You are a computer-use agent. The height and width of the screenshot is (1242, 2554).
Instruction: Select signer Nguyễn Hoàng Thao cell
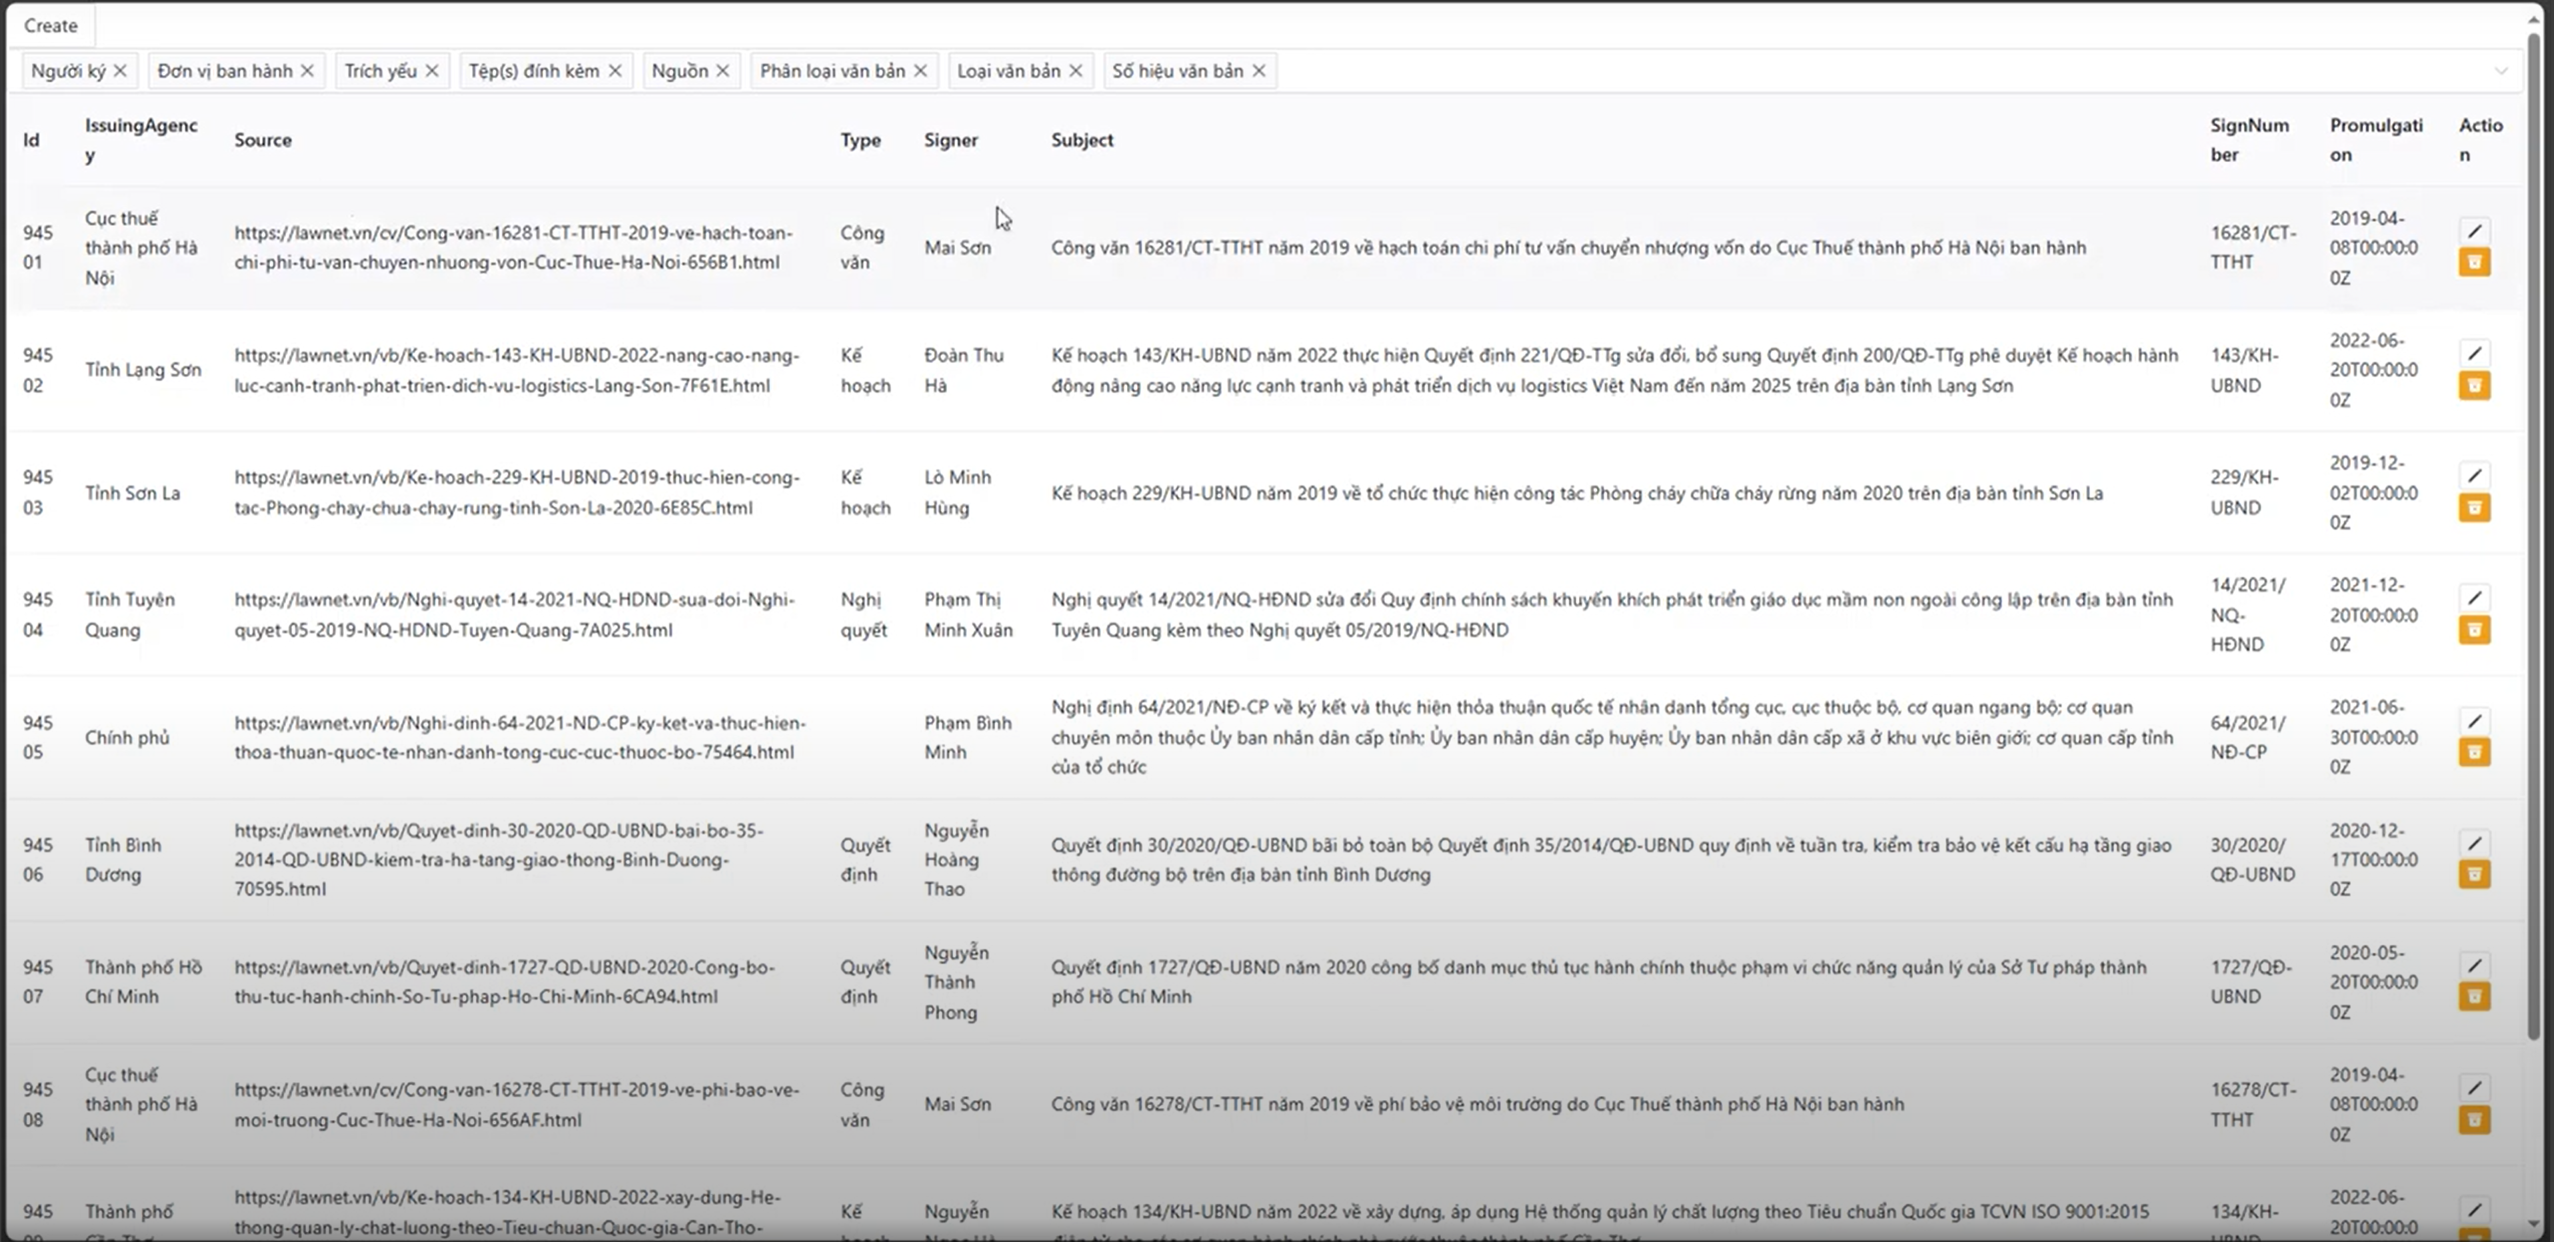956,860
